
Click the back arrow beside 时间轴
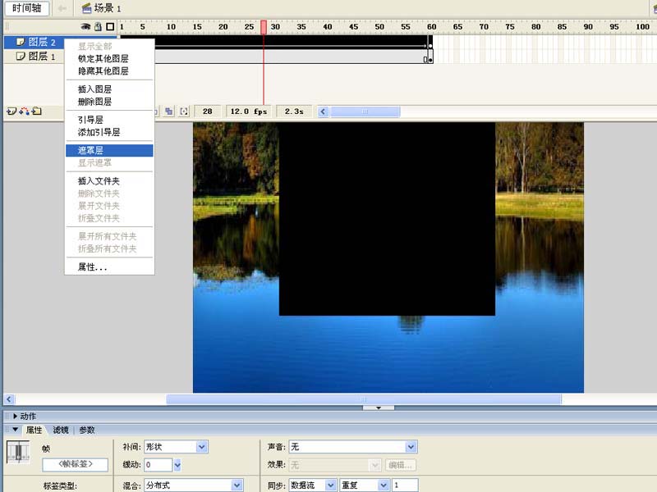[62, 8]
